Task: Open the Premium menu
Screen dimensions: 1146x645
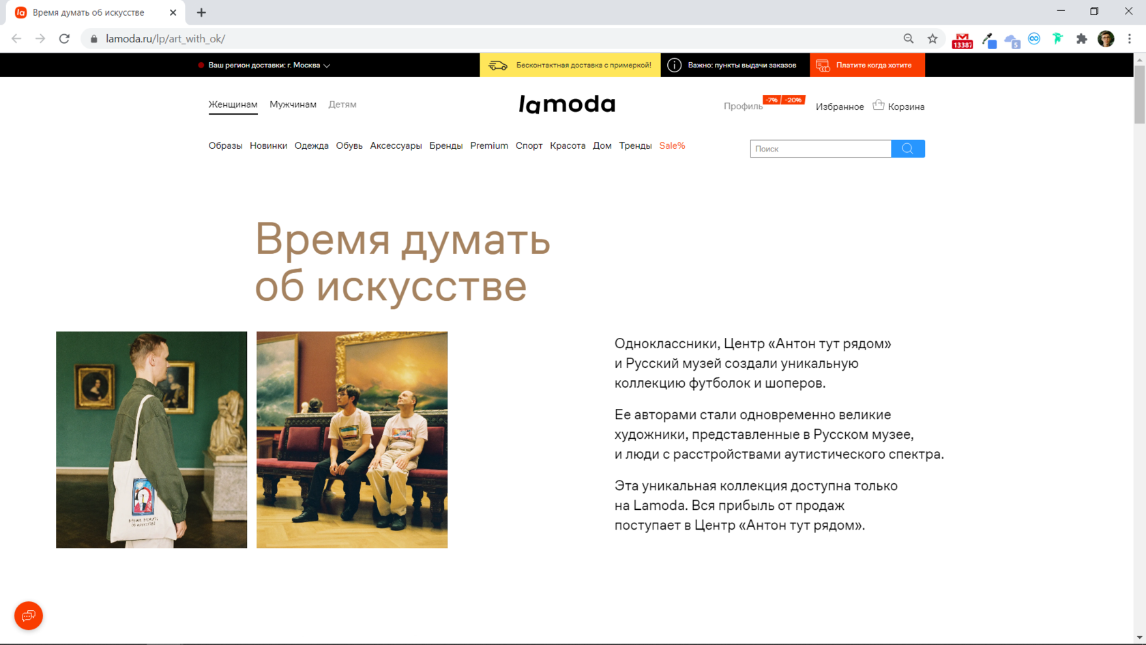Action: click(x=489, y=146)
